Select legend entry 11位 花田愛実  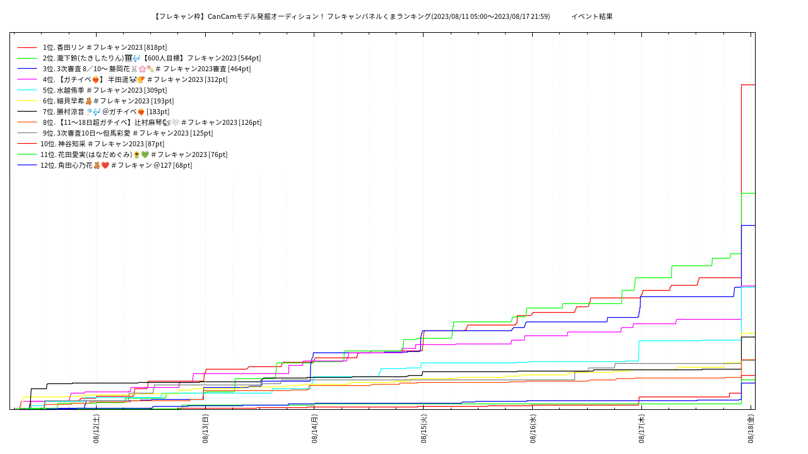coord(134,154)
